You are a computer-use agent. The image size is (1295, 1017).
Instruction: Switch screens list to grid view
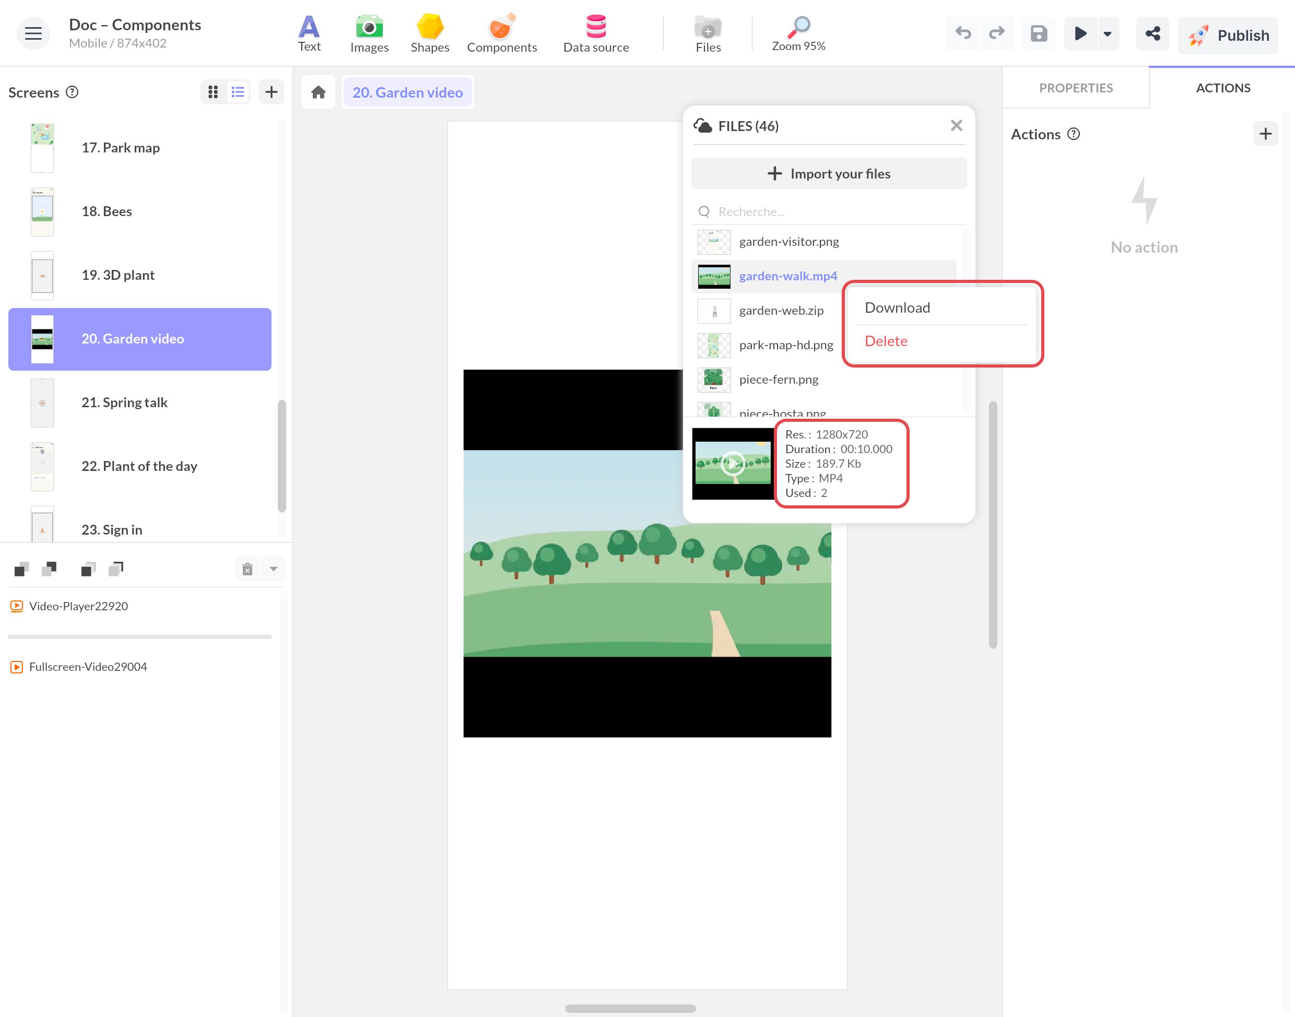213,92
